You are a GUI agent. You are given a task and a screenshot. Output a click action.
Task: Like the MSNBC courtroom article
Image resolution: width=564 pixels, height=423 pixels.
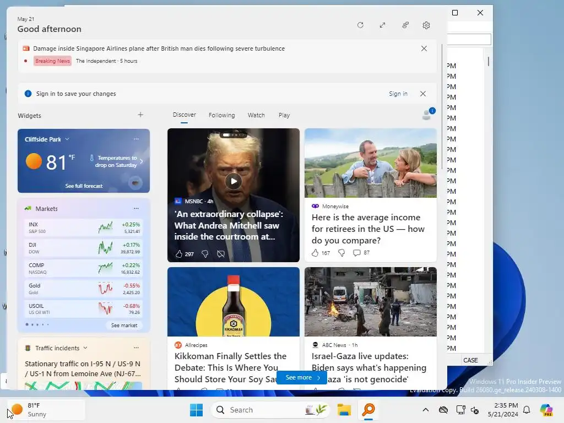point(179,254)
